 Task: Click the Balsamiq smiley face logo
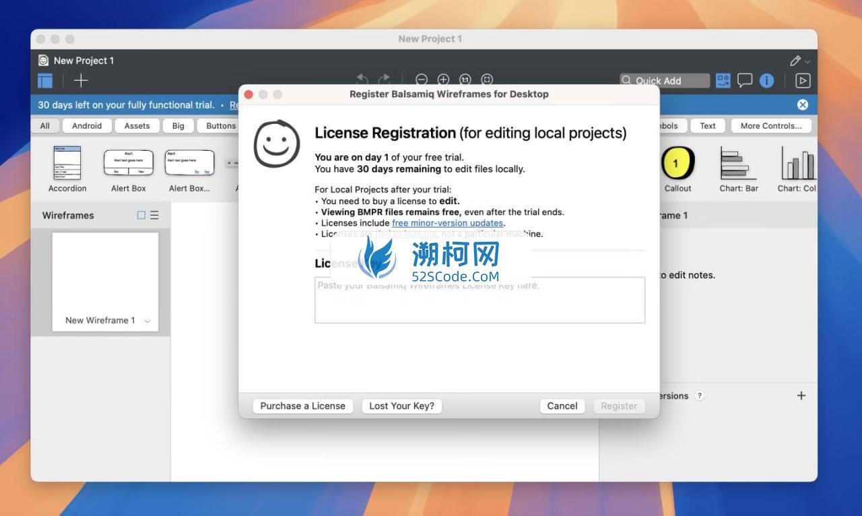pos(277,144)
